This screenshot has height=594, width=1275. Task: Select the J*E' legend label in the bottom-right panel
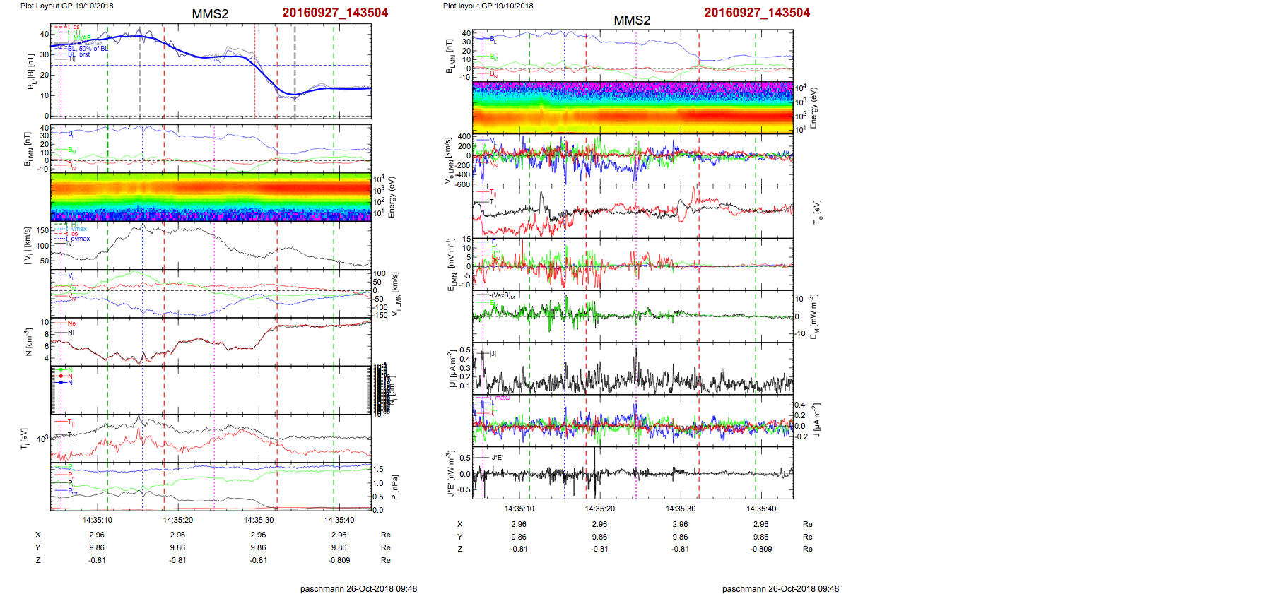click(x=497, y=458)
